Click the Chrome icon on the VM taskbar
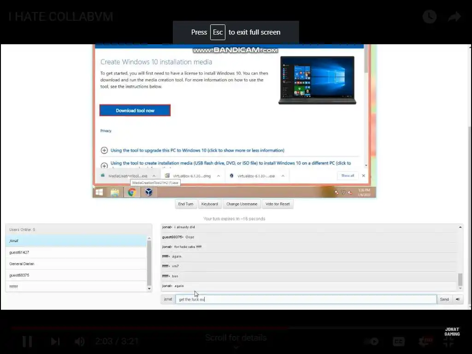Viewport: 472px width, 354px height. pos(132,192)
